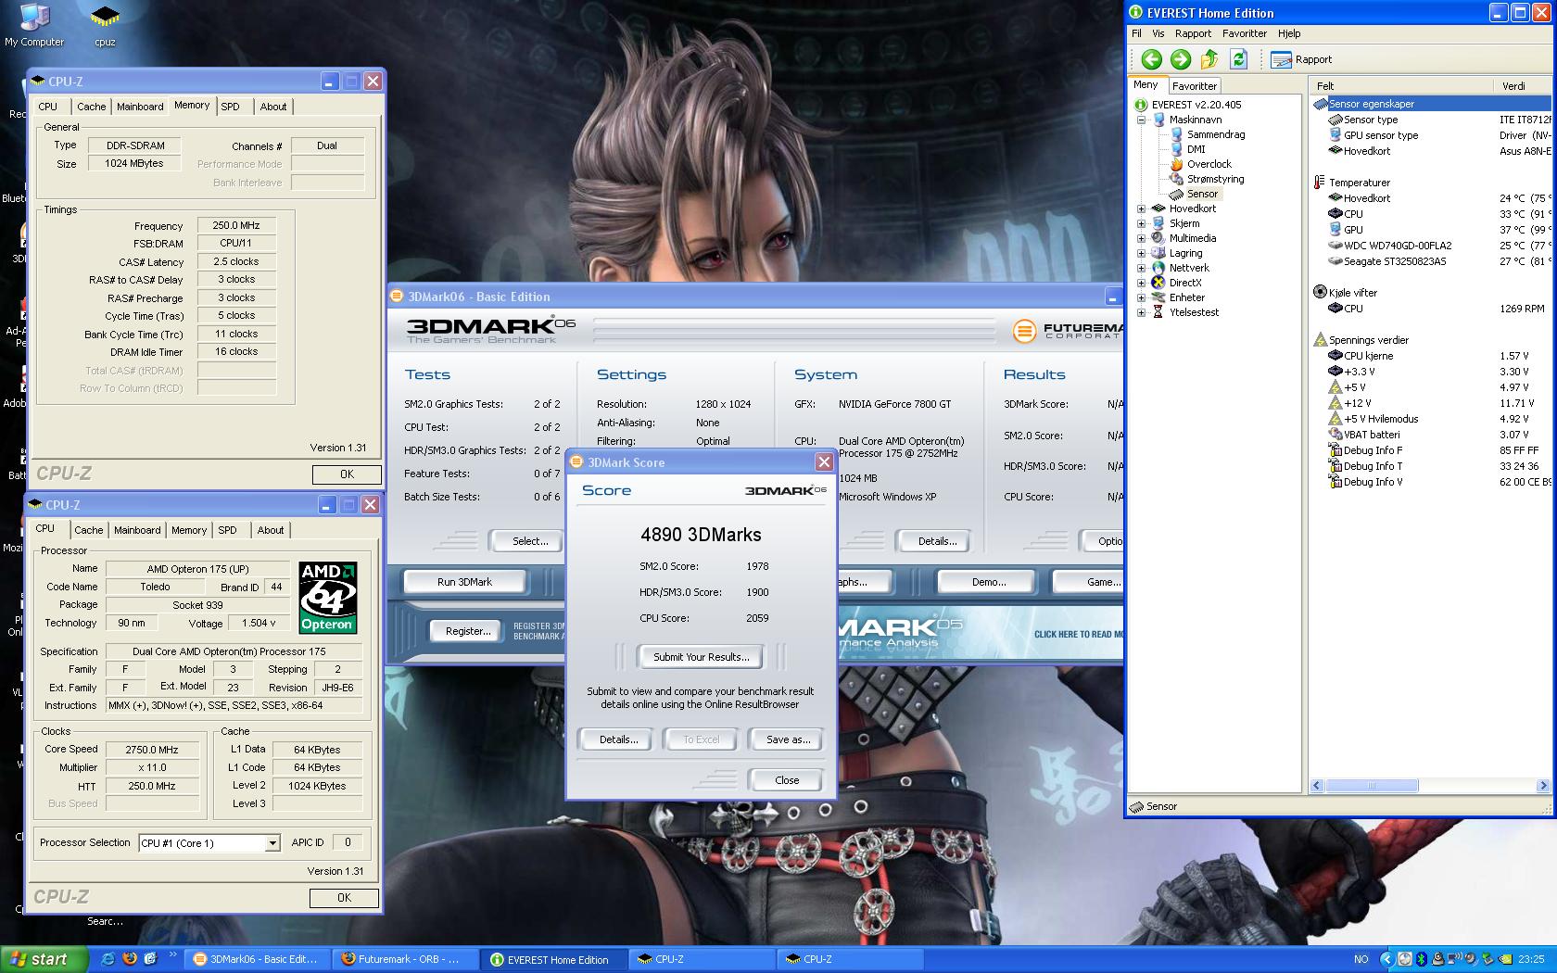
Task: Click OK in the lower CPU-Z window
Action: pos(344,897)
